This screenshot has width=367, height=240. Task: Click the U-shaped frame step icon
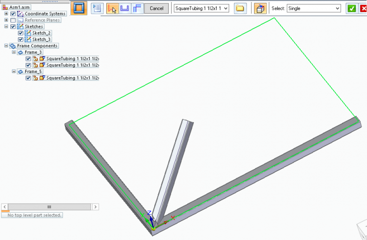(x=125, y=8)
